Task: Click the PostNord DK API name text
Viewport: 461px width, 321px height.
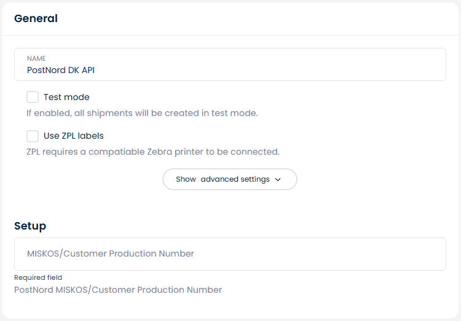Action: [x=61, y=70]
